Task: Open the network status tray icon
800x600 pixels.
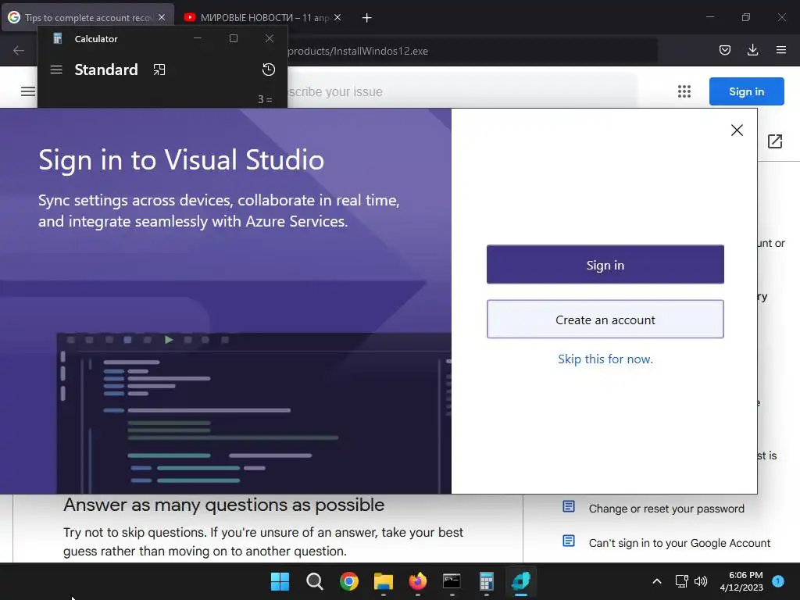Action: coord(681,581)
